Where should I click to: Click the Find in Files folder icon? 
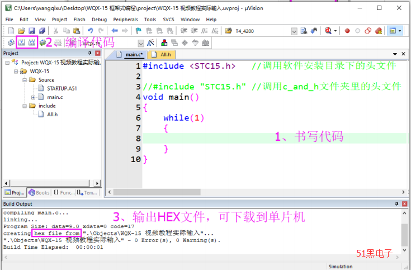228,31
